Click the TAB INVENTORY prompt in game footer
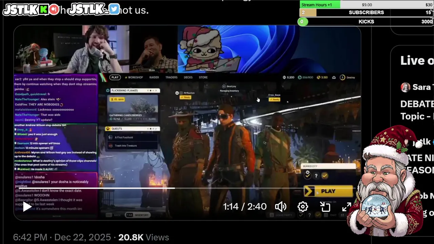The image size is (434, 244). [x=137, y=215]
